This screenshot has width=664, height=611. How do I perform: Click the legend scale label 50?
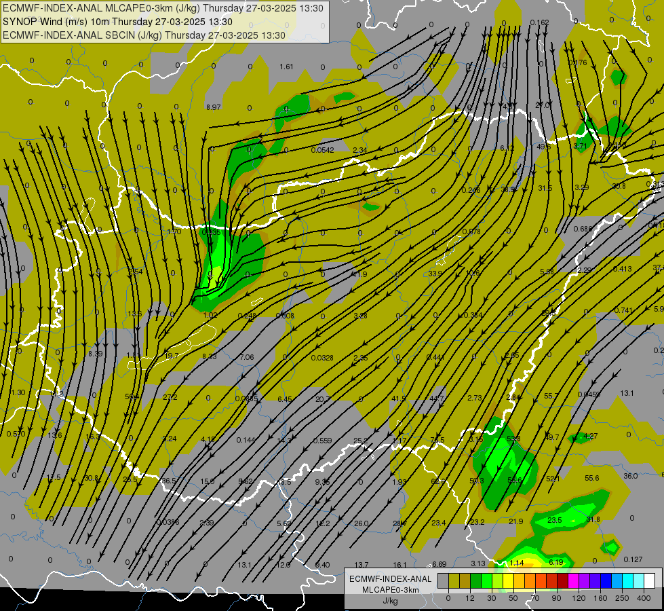click(513, 598)
